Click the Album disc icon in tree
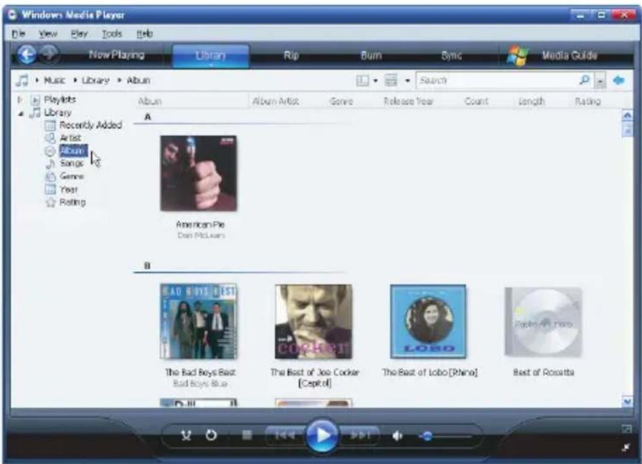642x464 pixels. coord(50,151)
